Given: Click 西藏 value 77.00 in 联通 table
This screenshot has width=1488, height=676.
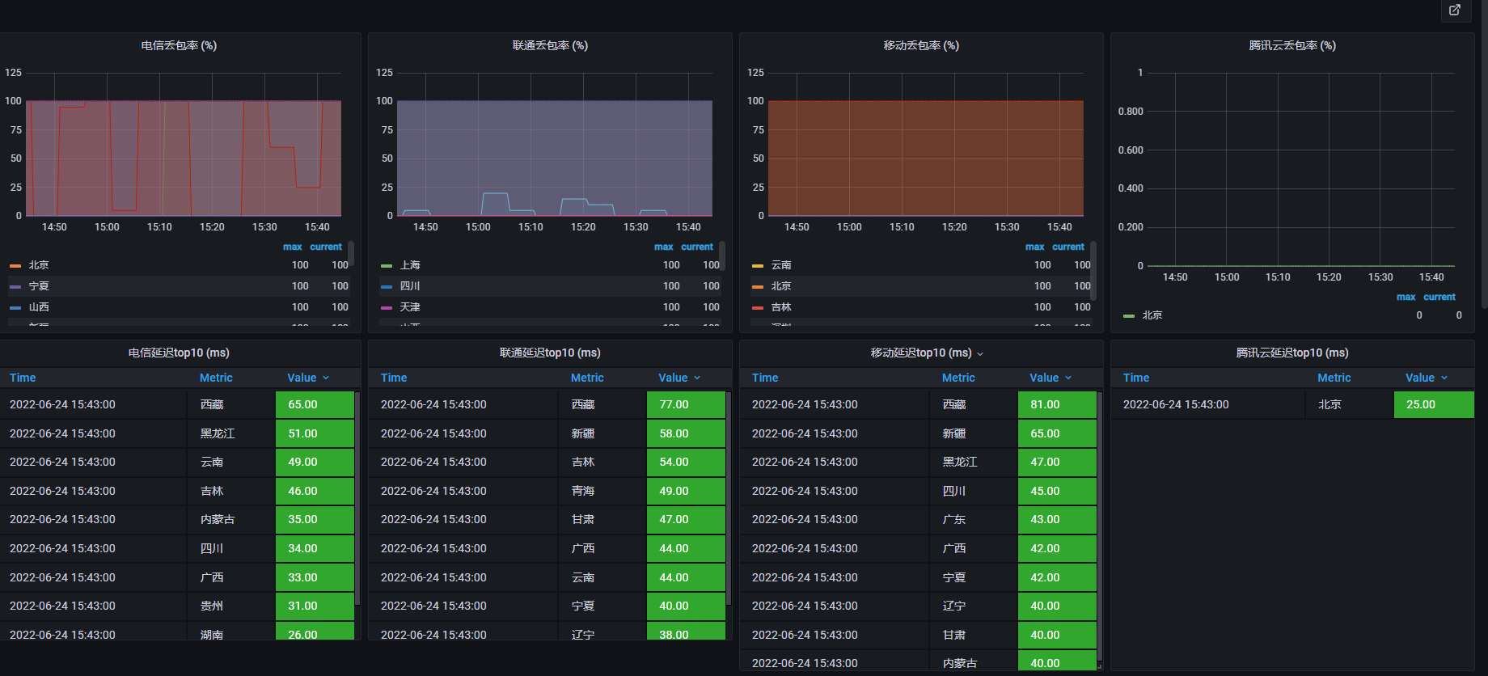Looking at the screenshot, I should (686, 404).
